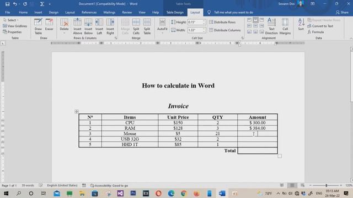Open the Table Design tab
Viewport: 353px width, 198px height.
click(x=175, y=12)
